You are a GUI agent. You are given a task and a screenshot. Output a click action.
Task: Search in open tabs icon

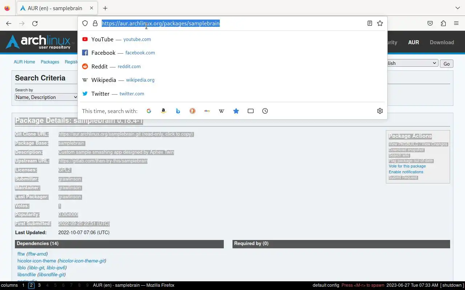pyautogui.click(x=251, y=111)
